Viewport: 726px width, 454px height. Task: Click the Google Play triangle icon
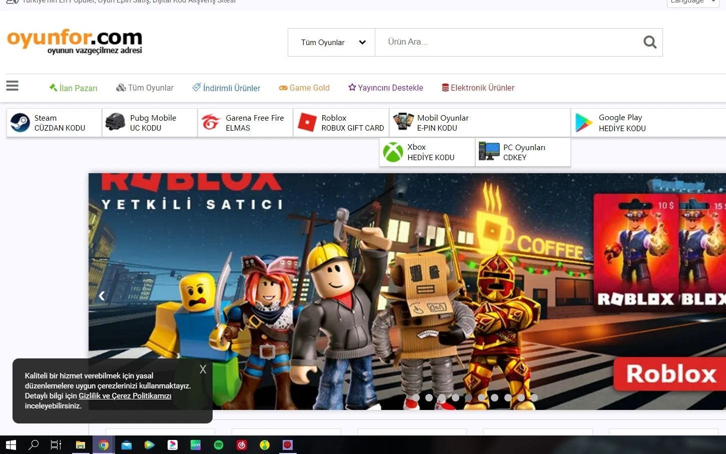[584, 123]
